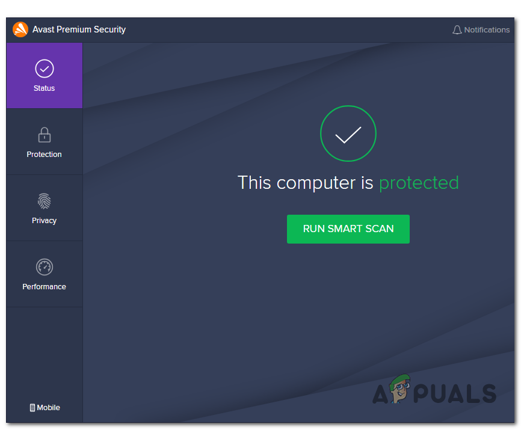Open the Mobile link text

click(x=48, y=407)
